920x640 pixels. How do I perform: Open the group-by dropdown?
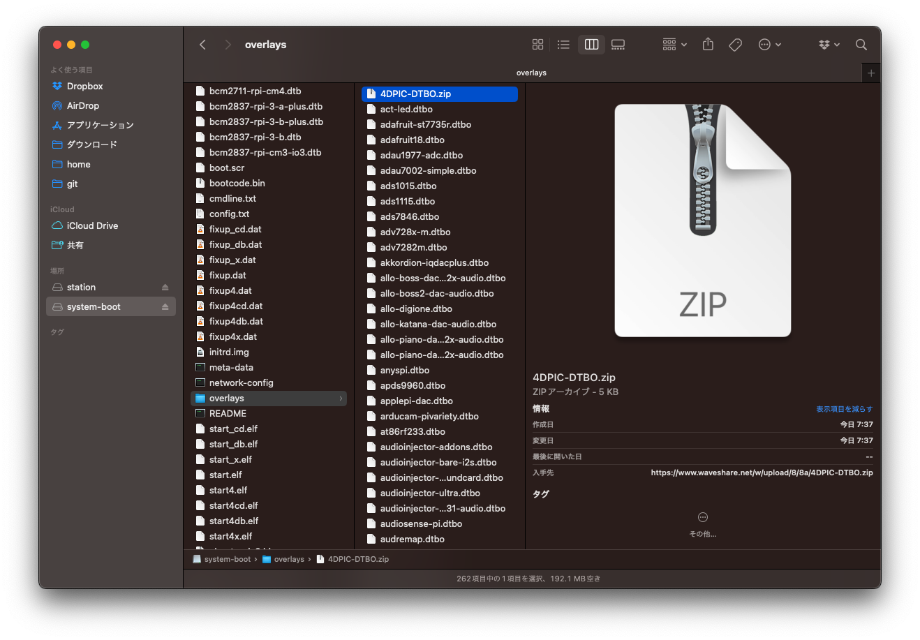pos(674,45)
